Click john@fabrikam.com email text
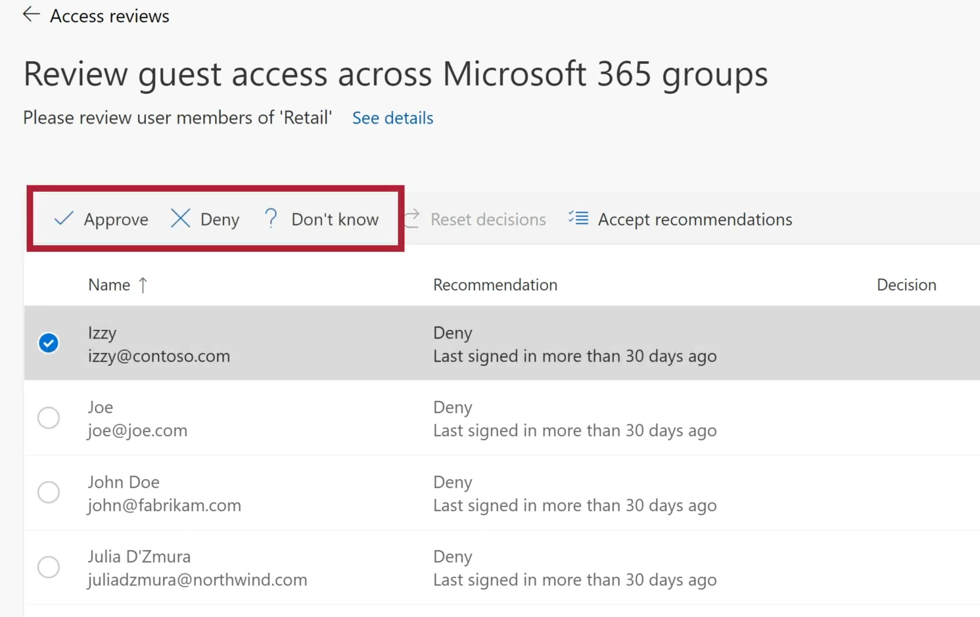The height and width of the screenshot is (617, 980). 164,505
